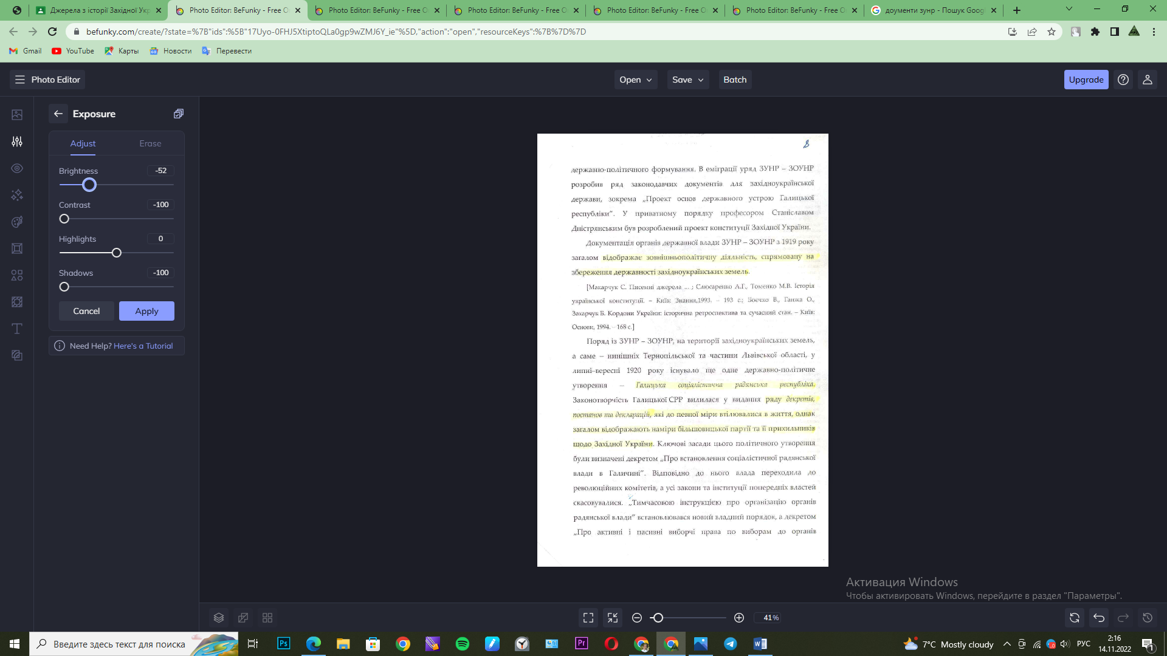Open Telegram from the taskbar
This screenshot has height=656, width=1167.
click(731, 644)
